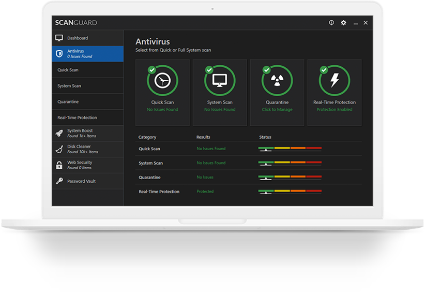The width and height of the screenshot is (425, 292).
Task: Click the SCANGUARD logo
Action: click(x=76, y=23)
